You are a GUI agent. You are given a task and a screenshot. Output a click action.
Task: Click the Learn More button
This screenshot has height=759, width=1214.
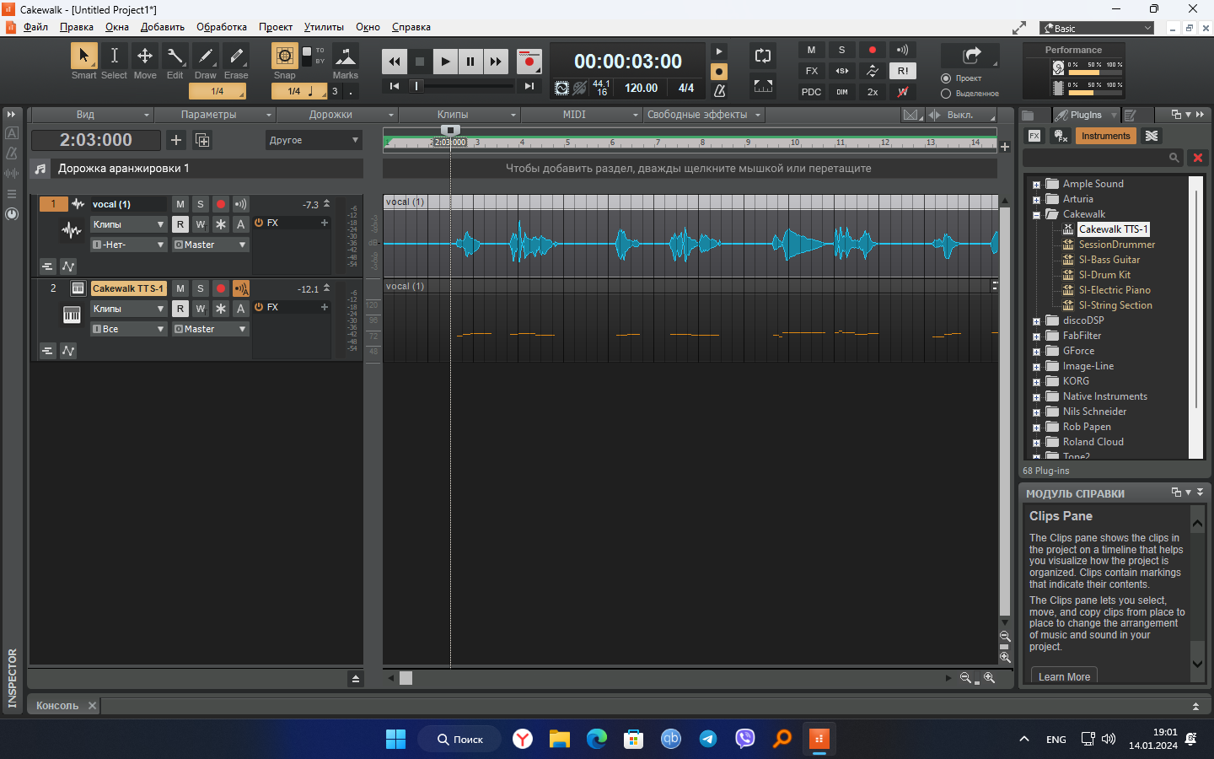coord(1064,676)
